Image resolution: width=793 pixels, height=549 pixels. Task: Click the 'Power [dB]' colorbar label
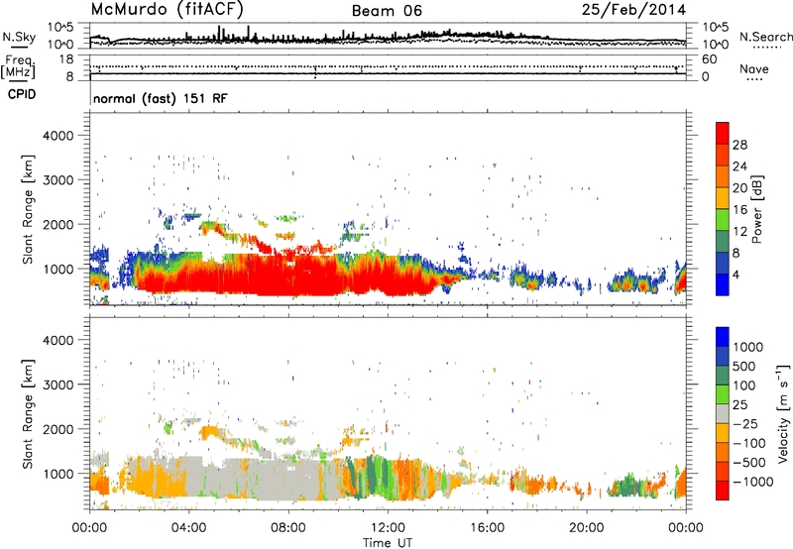(x=757, y=209)
